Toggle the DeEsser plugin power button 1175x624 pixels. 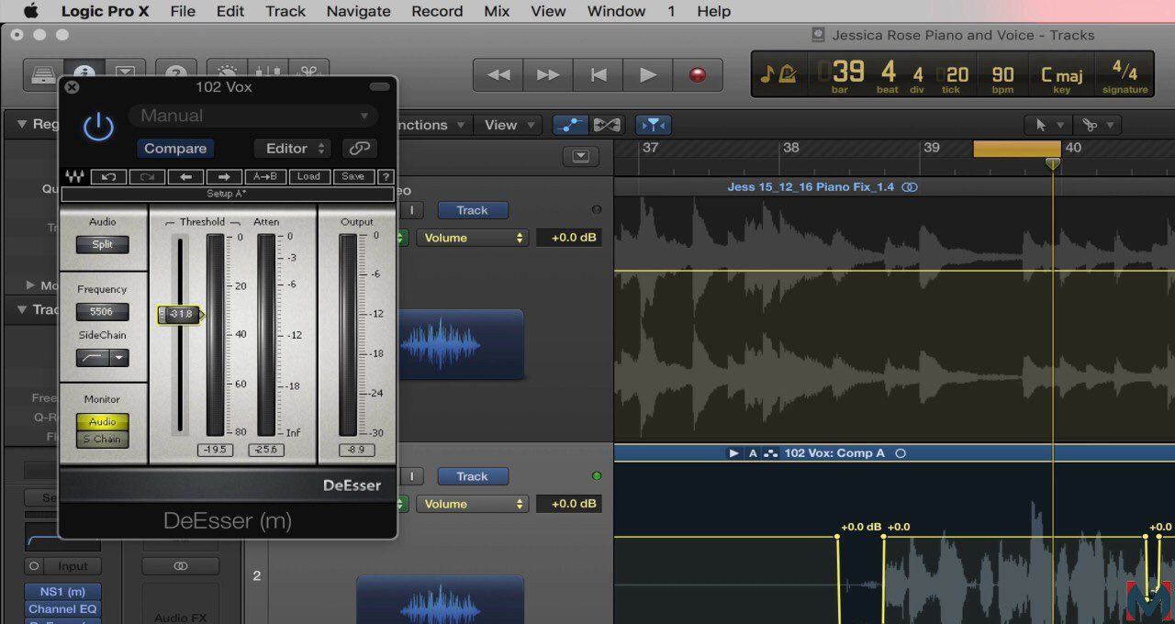pyautogui.click(x=98, y=128)
